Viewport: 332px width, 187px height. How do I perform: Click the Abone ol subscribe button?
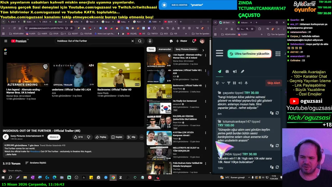pos(54,137)
